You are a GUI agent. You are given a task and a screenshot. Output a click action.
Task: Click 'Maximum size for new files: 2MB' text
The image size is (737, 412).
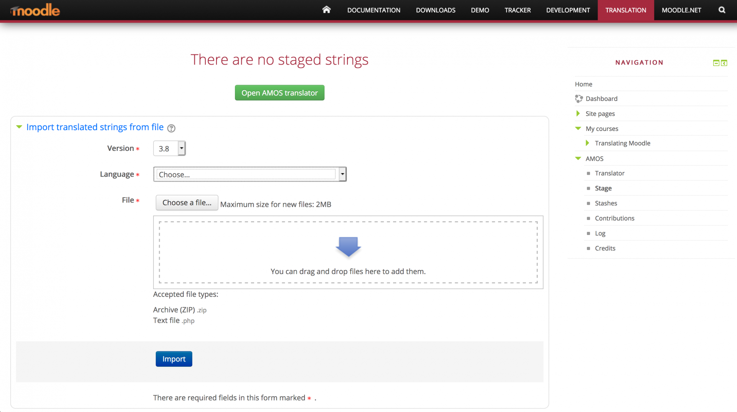tap(276, 205)
